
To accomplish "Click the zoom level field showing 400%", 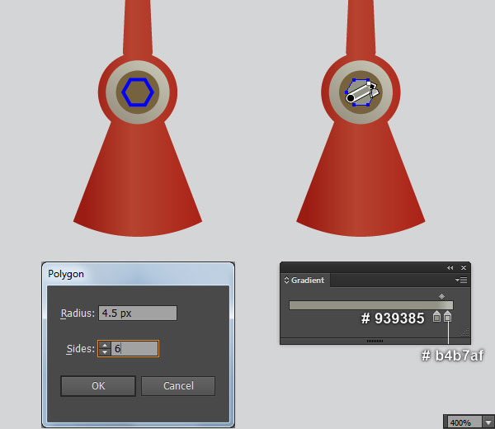I will (x=464, y=422).
